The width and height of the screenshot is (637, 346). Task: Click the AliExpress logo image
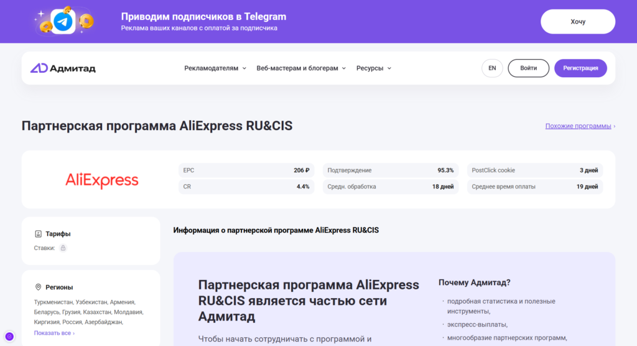coord(102,180)
